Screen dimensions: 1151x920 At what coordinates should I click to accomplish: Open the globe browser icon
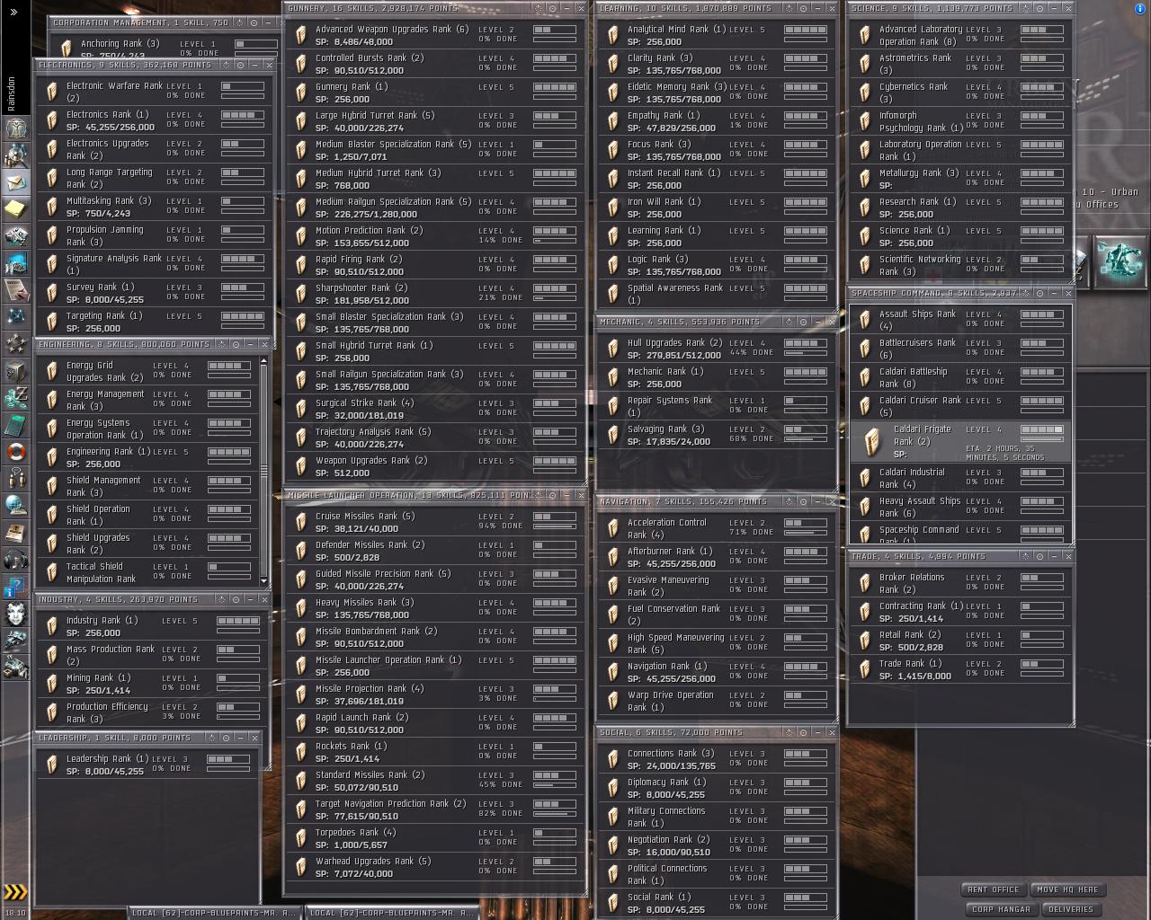[x=16, y=506]
